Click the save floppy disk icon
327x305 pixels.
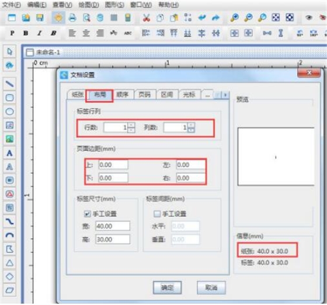pyautogui.click(x=40, y=18)
